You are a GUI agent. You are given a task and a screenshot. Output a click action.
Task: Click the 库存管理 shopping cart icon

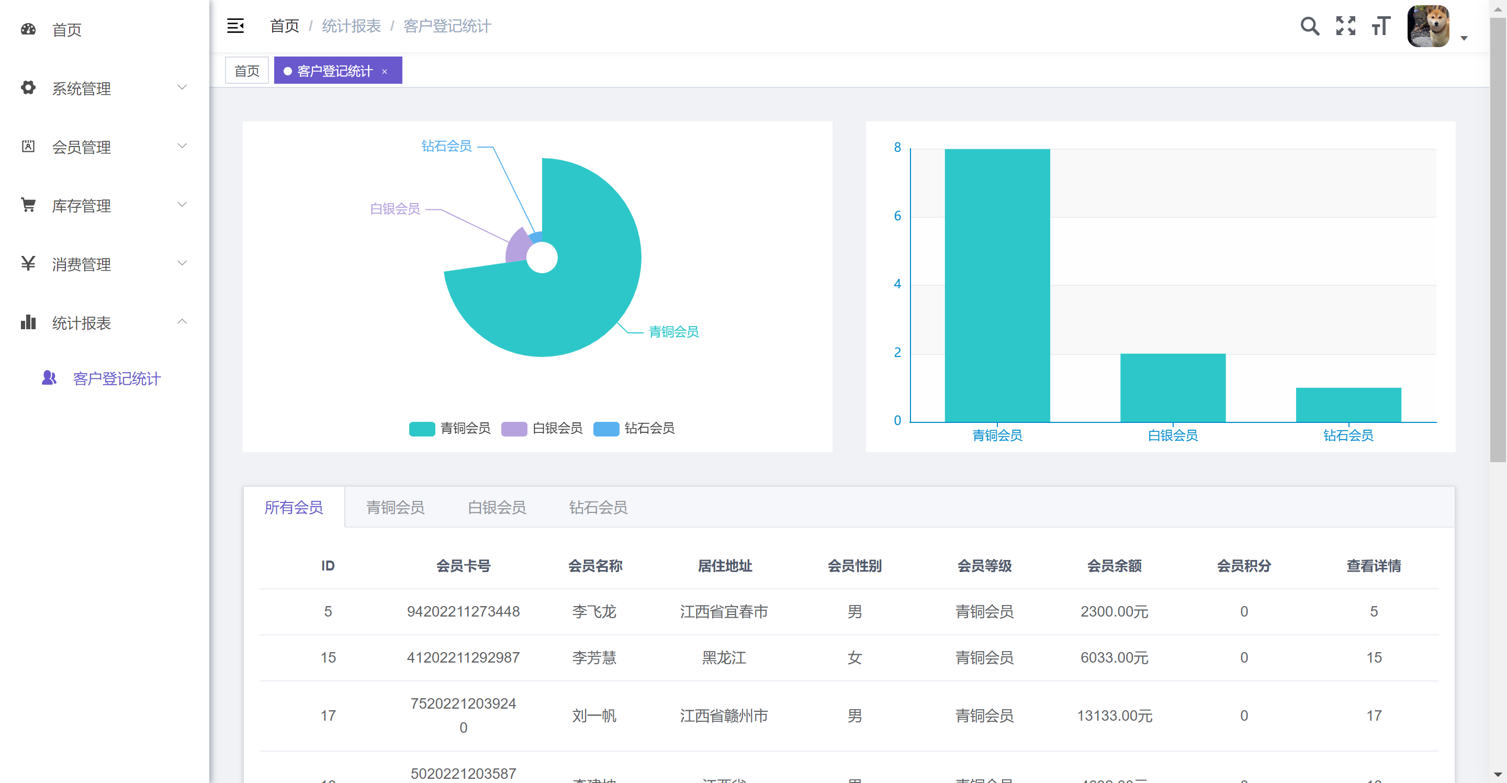click(x=28, y=205)
